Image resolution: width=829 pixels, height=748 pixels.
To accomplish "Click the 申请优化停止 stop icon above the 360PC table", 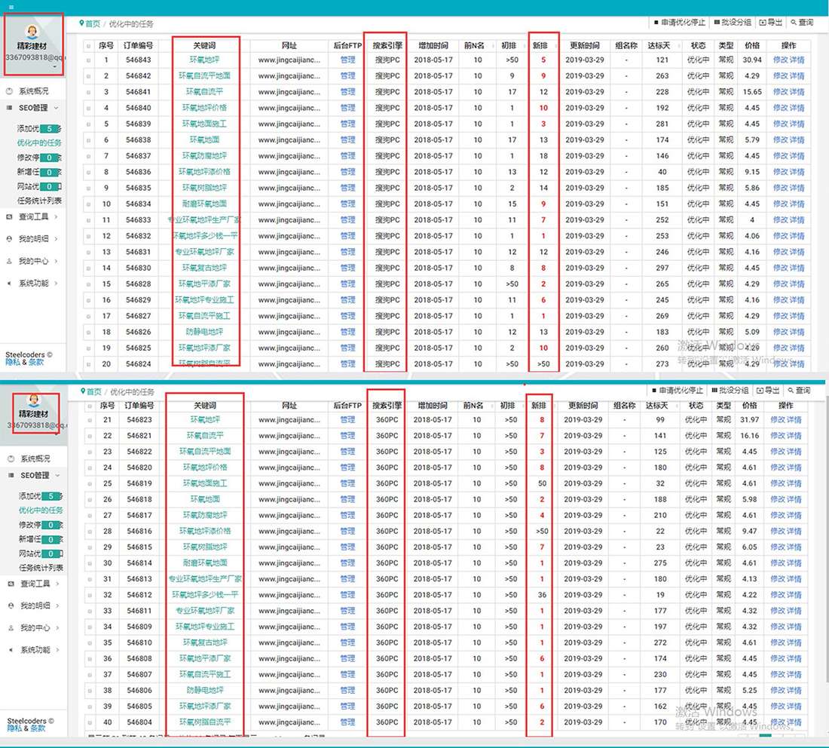I will (654, 391).
